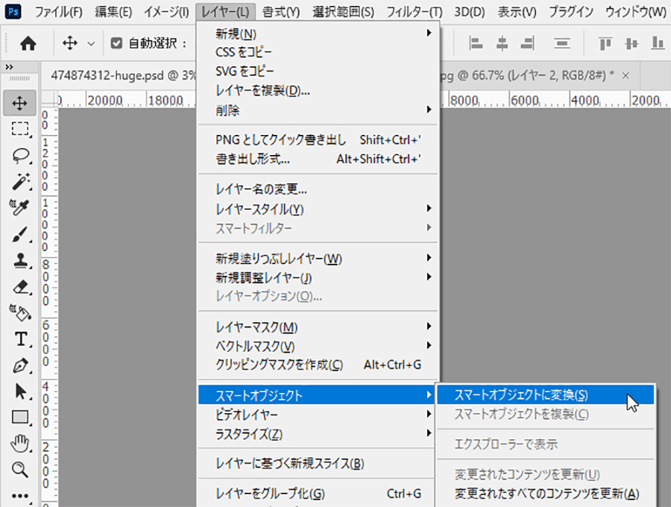Choose PNG としてクイック書き出し
This screenshot has width=671, height=507.
coord(317,139)
